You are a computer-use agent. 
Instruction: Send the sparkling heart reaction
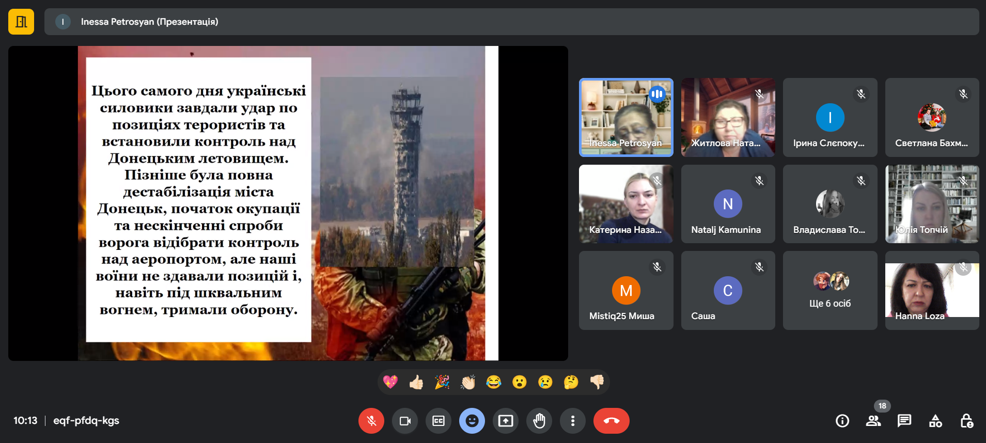[390, 382]
